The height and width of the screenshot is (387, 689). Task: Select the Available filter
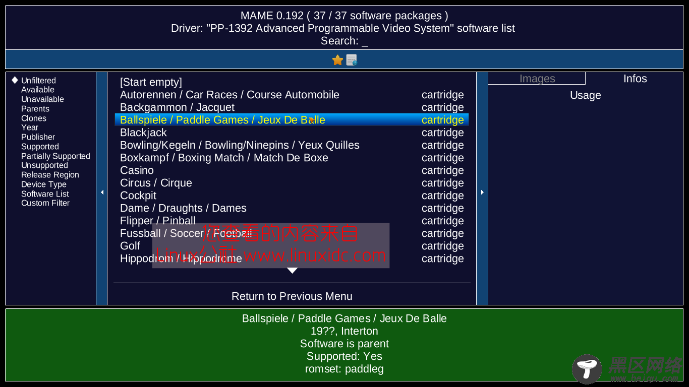(38, 90)
